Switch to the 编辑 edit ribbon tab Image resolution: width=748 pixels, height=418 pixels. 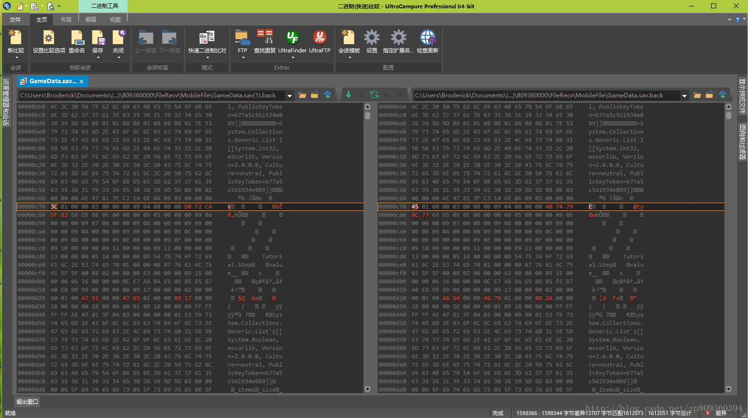click(91, 20)
